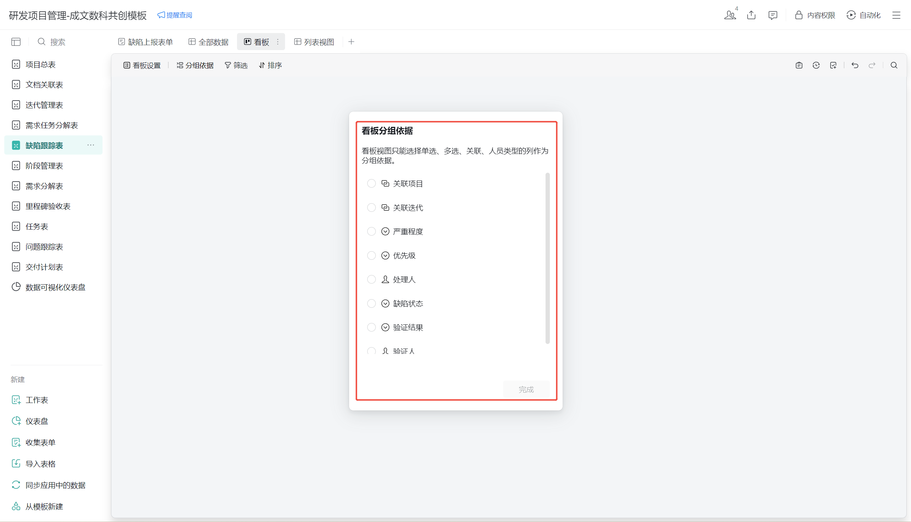This screenshot has width=911, height=522.
Task: Click the undo arrow icon
Action: (x=855, y=65)
